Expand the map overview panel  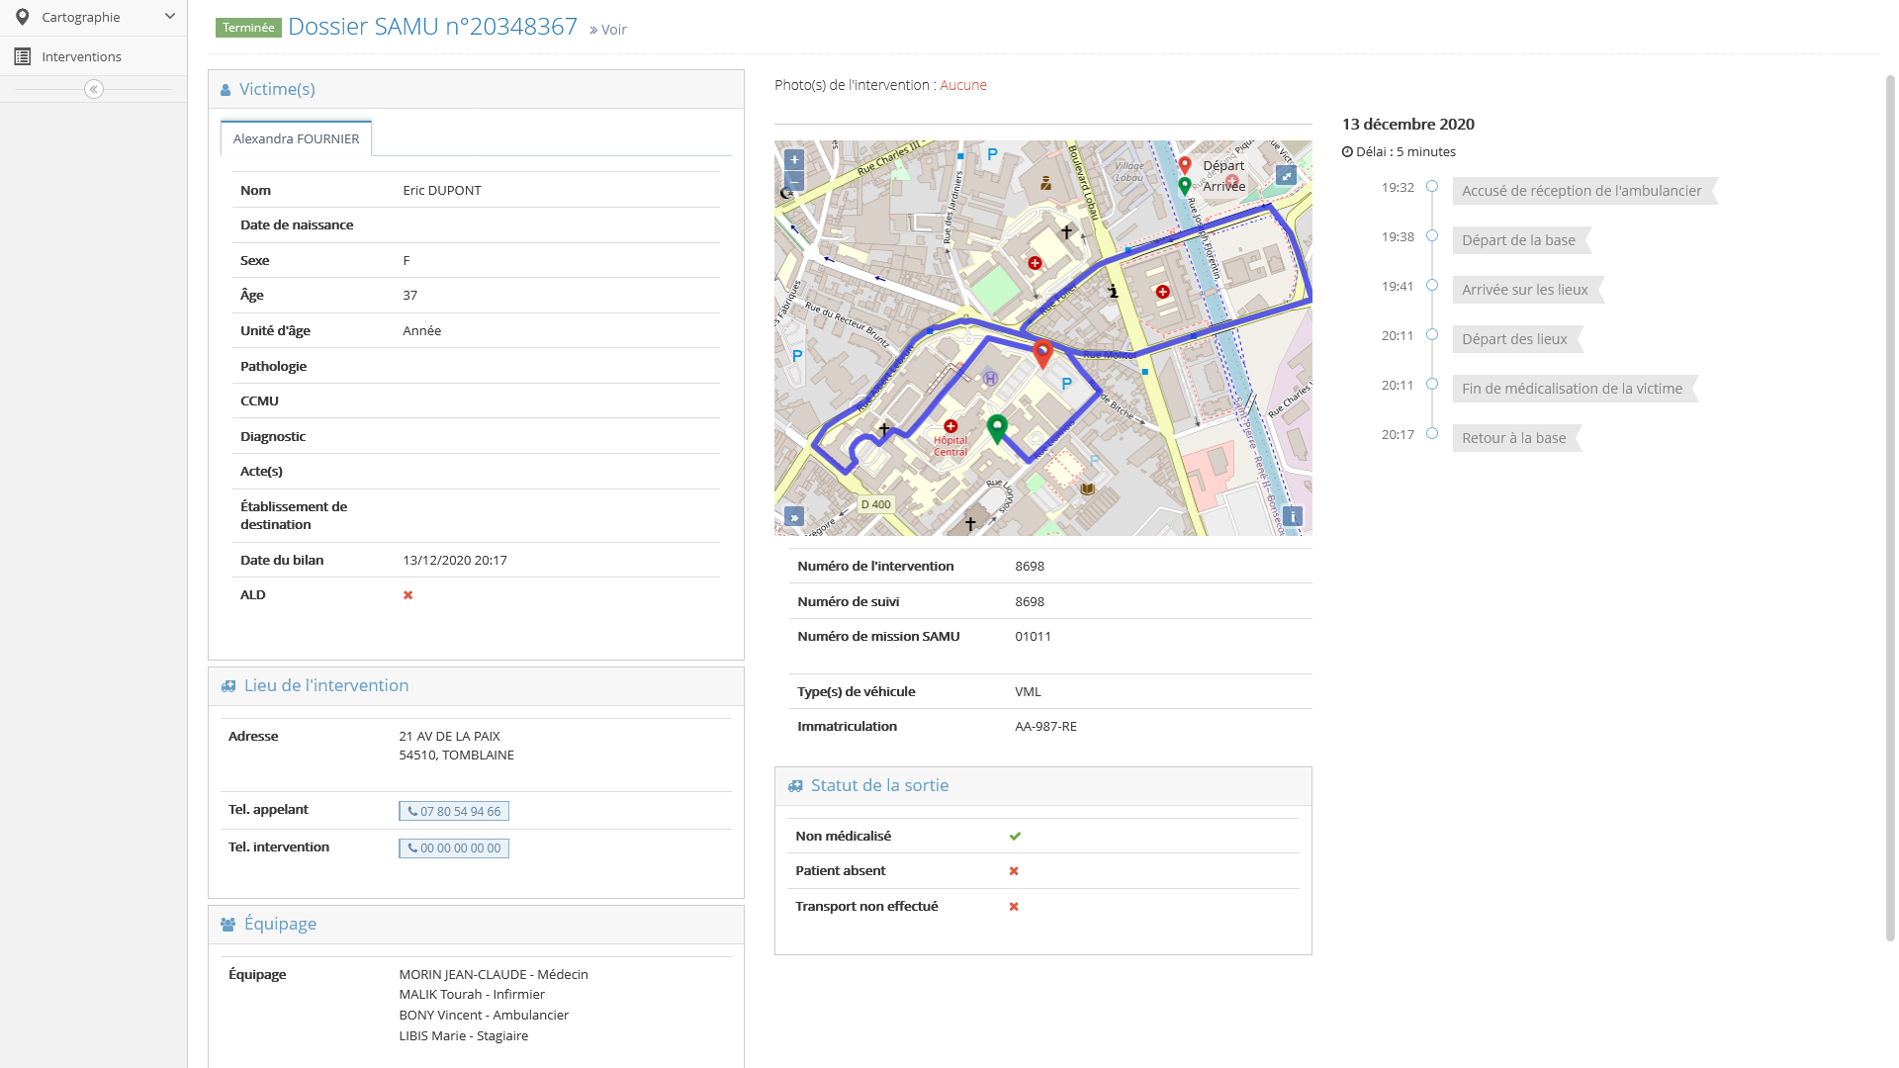tap(793, 516)
